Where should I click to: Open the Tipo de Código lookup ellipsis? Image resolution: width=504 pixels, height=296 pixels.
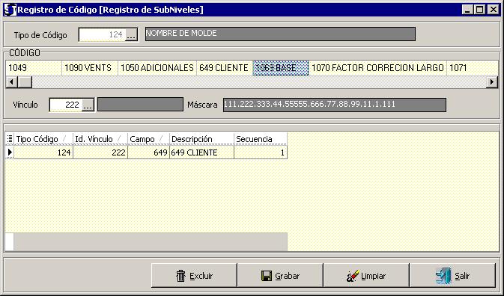tap(131, 34)
